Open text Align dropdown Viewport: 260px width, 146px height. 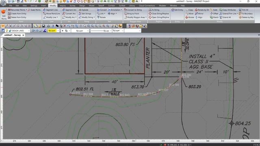[113, 13]
